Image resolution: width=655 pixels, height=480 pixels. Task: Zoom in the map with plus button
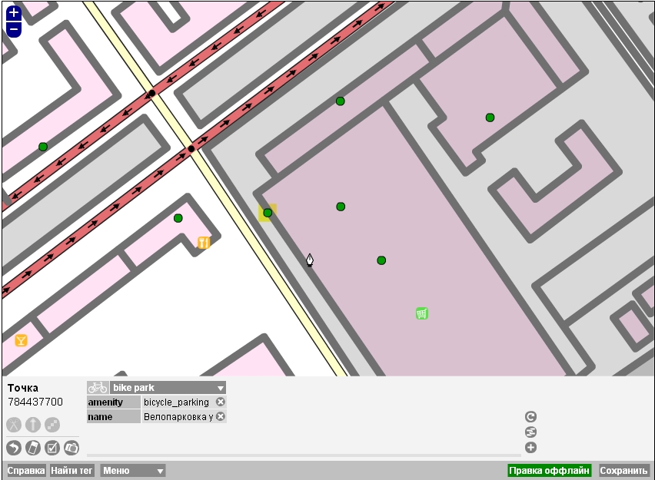click(x=13, y=13)
